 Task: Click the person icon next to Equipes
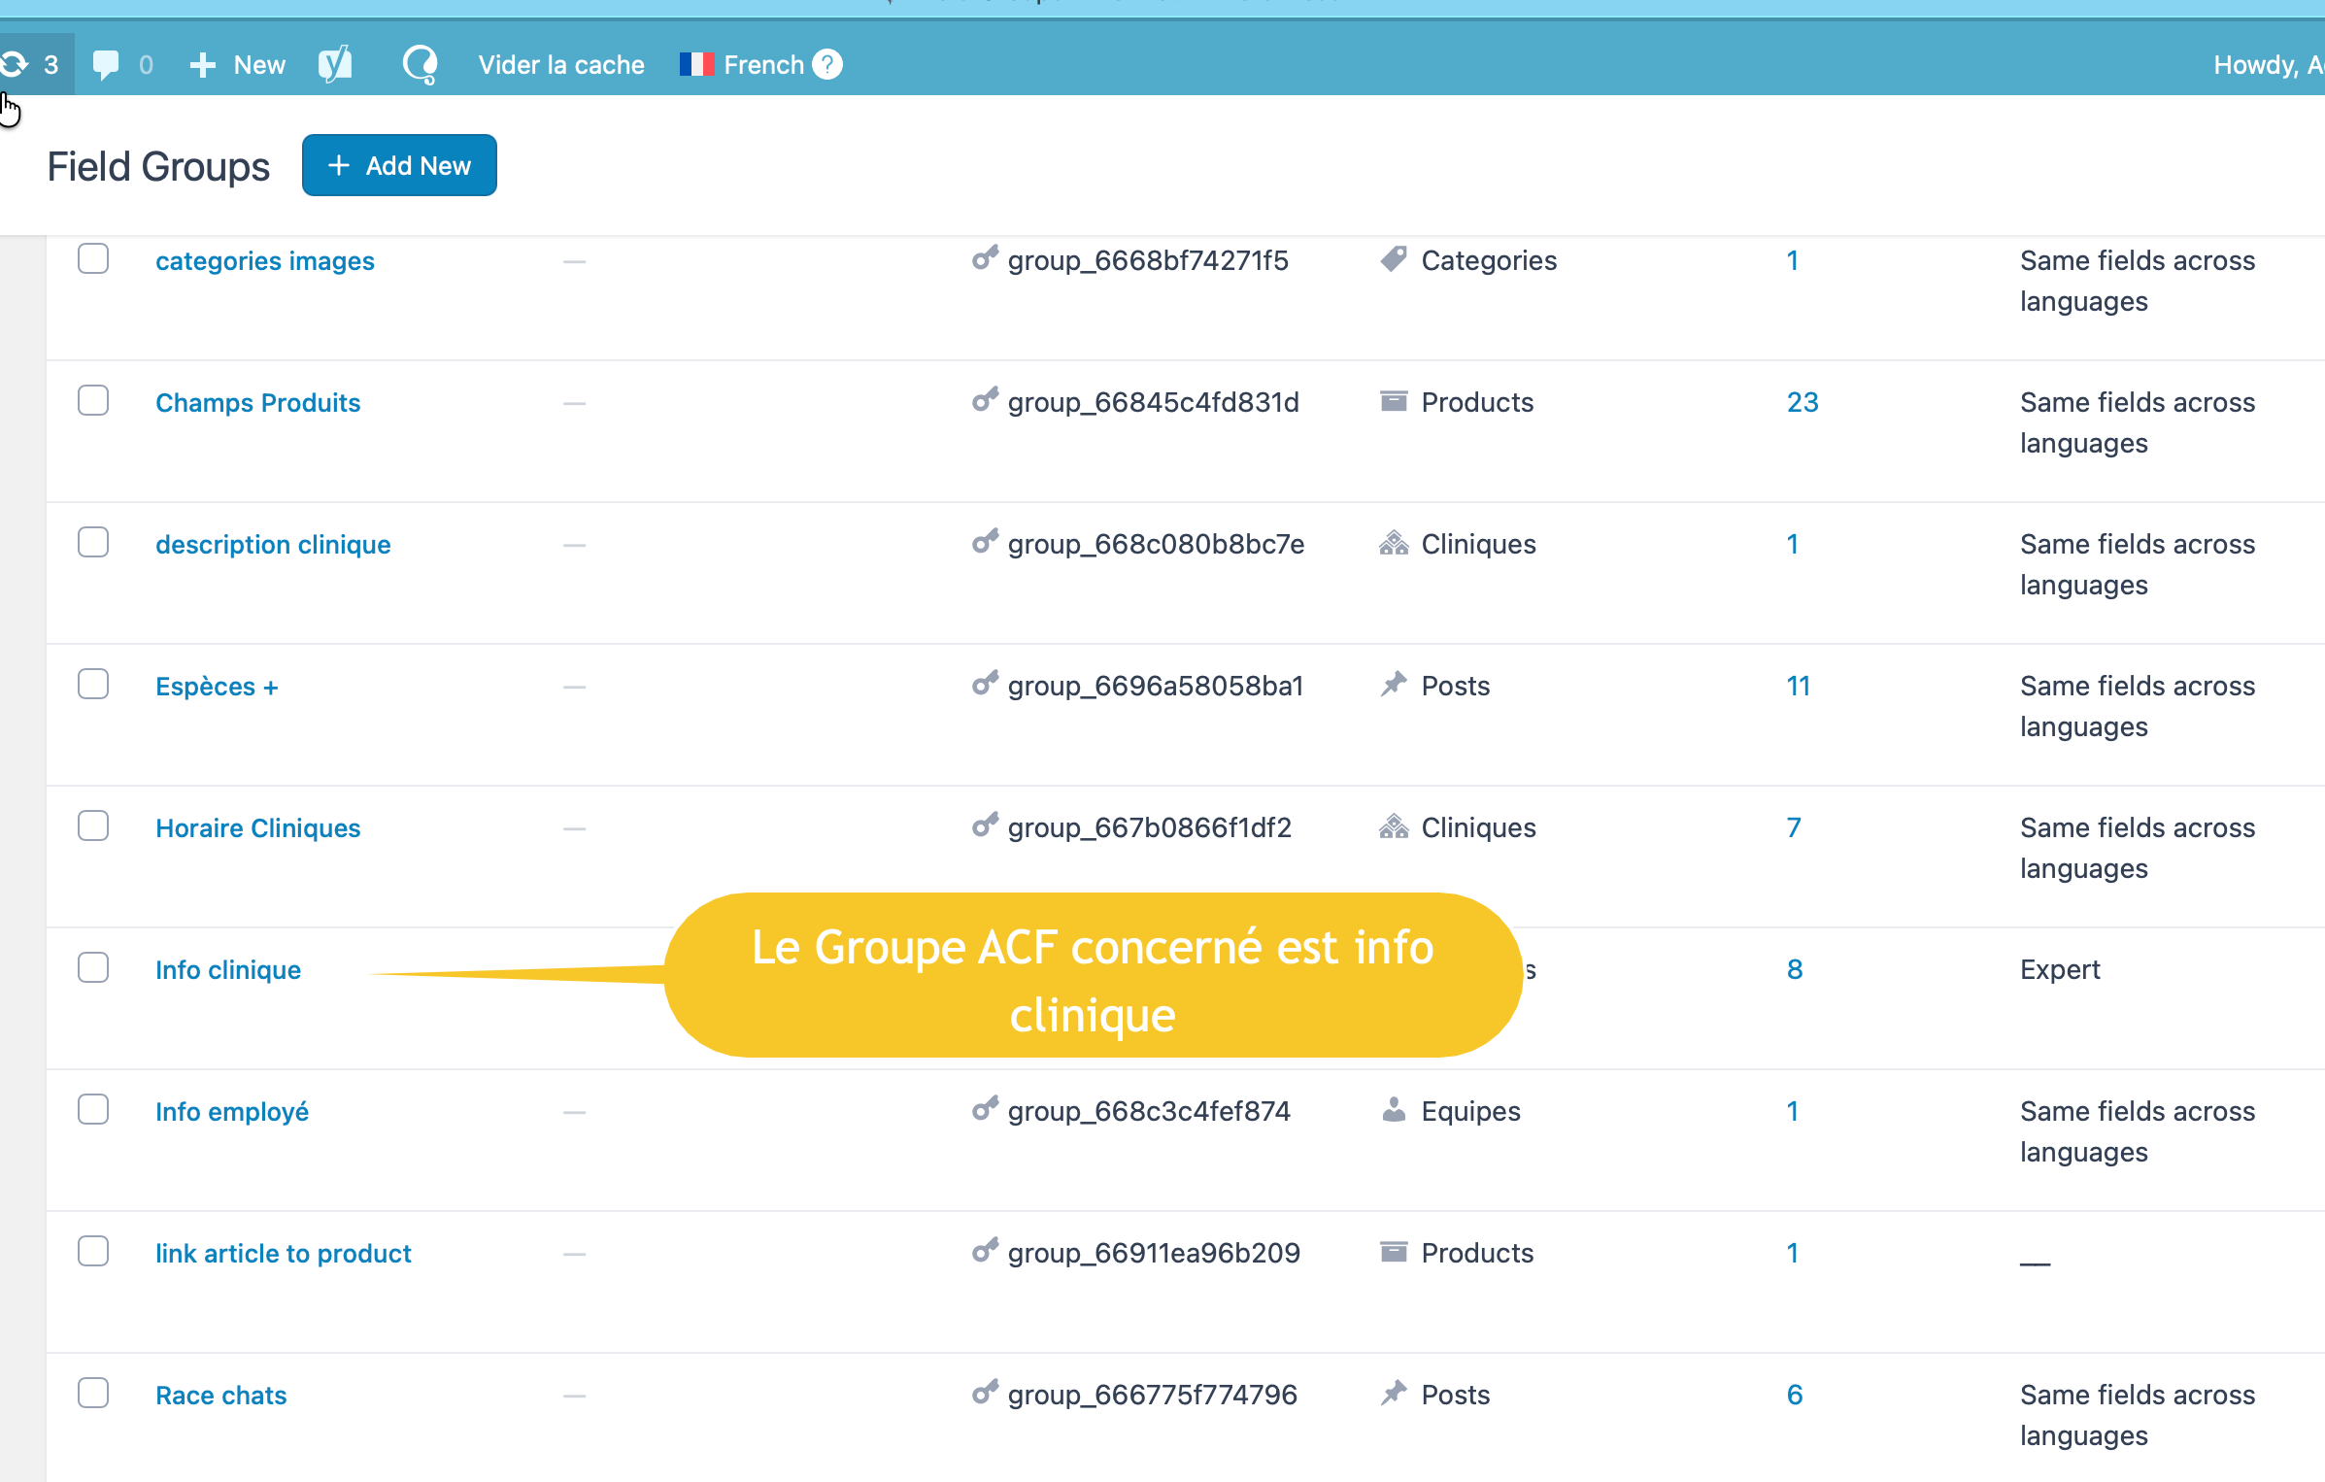point(1394,1110)
